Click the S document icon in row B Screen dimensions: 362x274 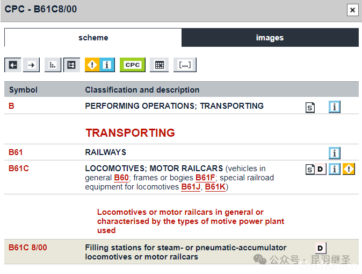[310, 107]
